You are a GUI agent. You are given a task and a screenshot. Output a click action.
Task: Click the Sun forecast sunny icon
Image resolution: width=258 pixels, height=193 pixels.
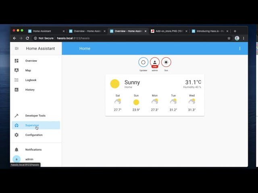tap(136, 102)
